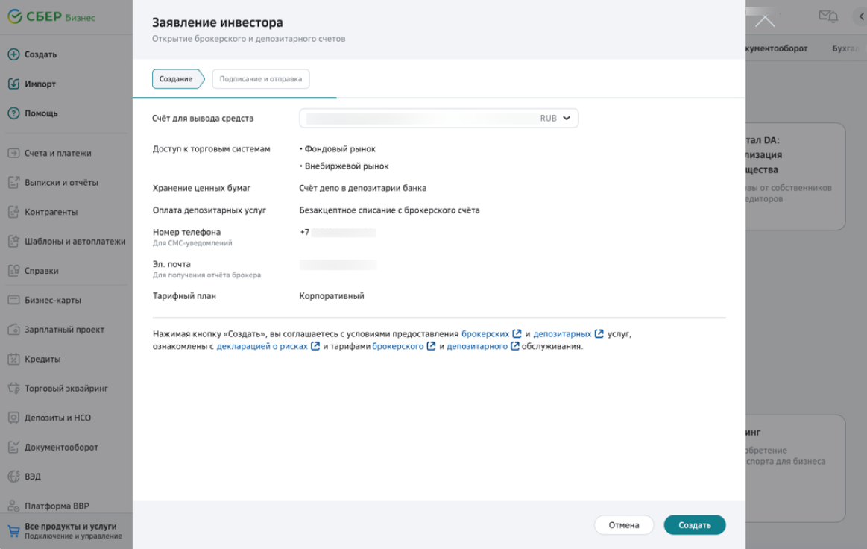Open the депозитарных services terms link
Viewport: 867px width, 549px height.
(561, 334)
